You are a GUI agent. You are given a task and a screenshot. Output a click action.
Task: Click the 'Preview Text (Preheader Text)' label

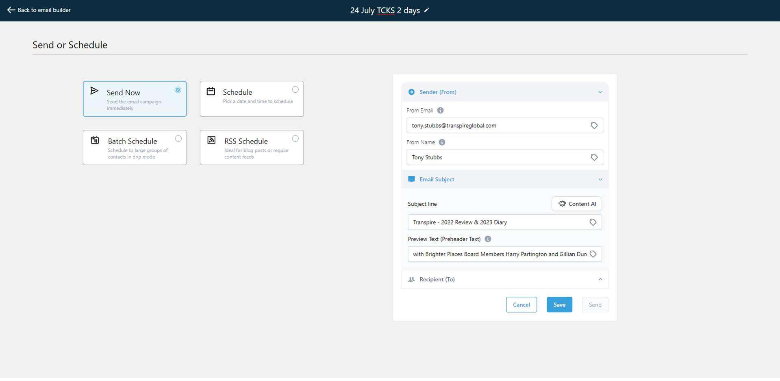(444, 239)
